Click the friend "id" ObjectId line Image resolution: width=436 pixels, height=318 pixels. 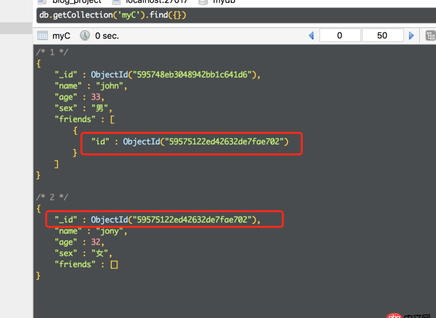click(x=190, y=142)
